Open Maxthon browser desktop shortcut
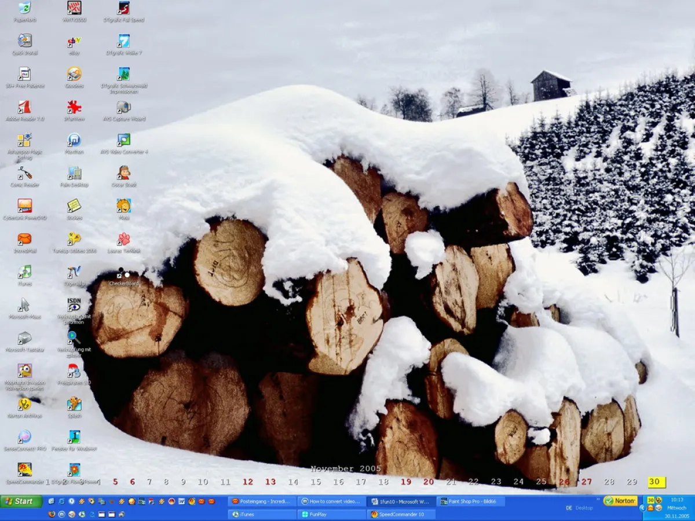695x521 pixels. (x=74, y=141)
